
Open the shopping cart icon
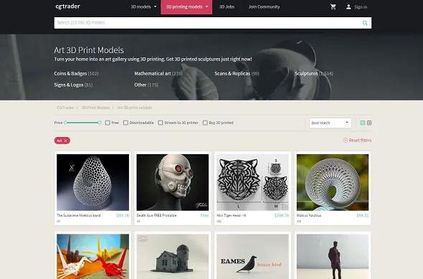pos(333,6)
